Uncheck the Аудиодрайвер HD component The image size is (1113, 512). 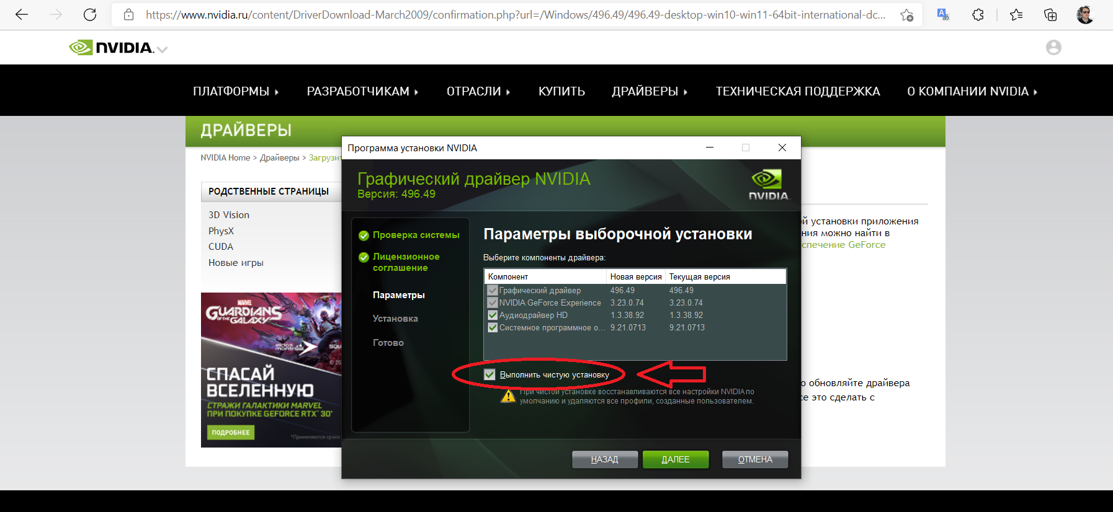point(493,315)
